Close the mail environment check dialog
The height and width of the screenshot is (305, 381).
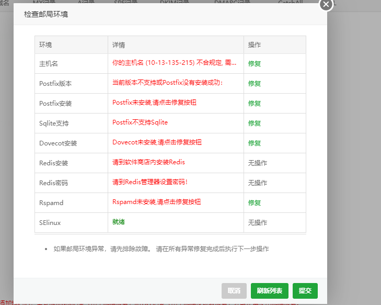326,4
